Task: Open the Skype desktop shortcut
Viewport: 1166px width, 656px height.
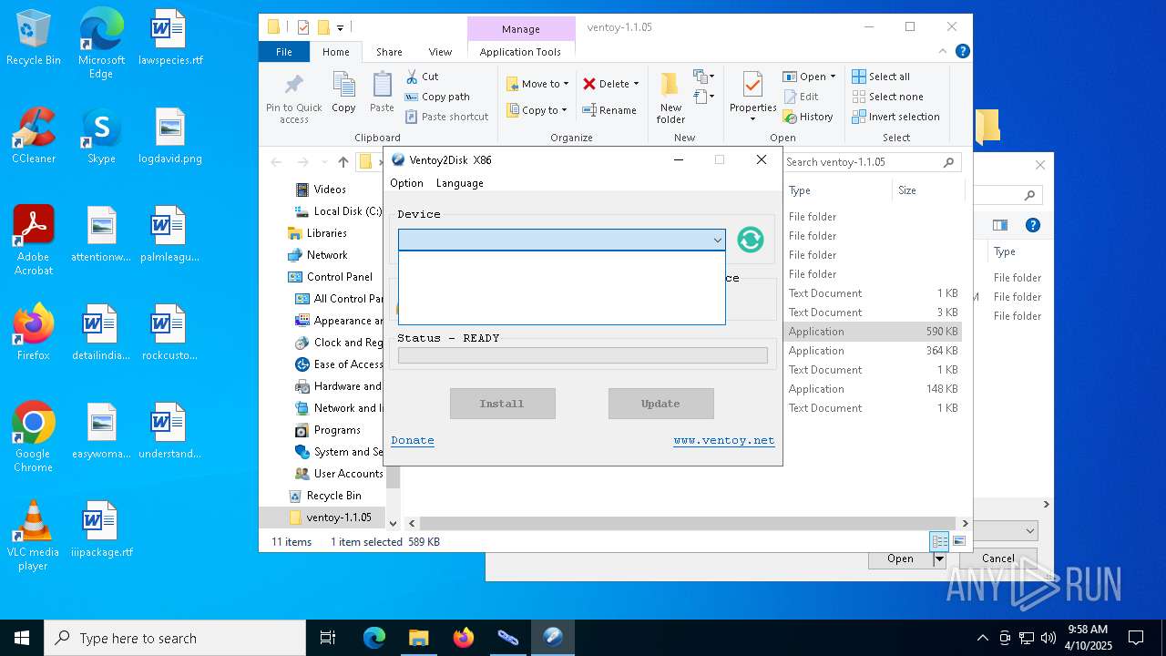Action: coord(101,136)
